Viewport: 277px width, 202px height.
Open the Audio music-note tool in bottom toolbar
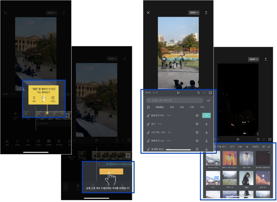click(x=17, y=142)
